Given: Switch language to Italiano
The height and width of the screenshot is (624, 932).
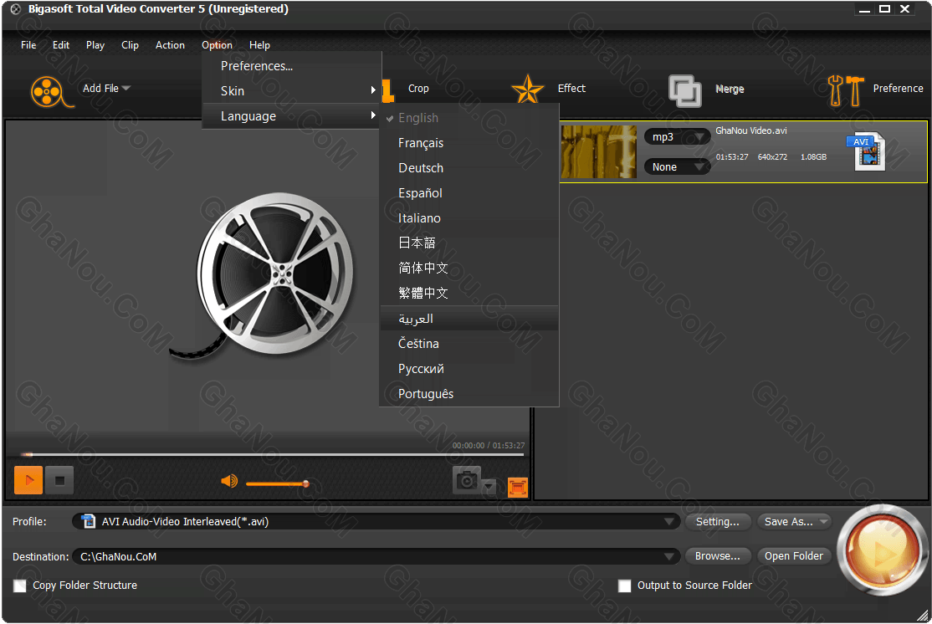Looking at the screenshot, I should (x=469, y=218).
